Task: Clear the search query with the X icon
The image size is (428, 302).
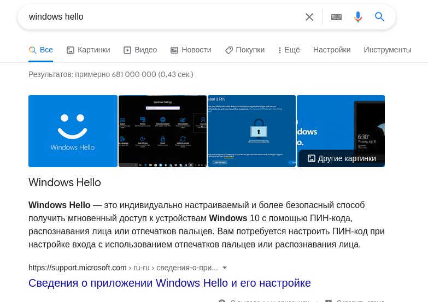Action: [309, 17]
